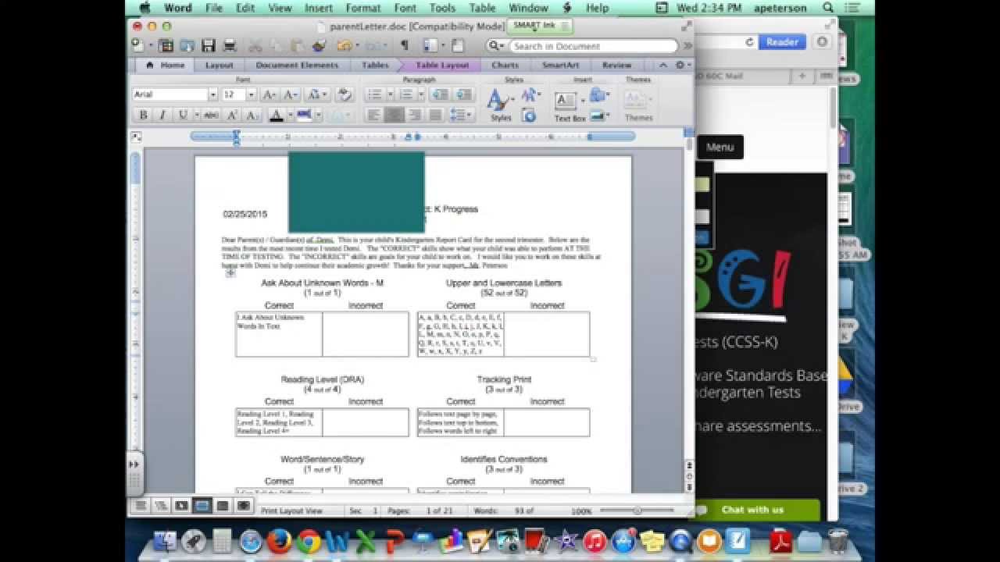Click the numbered list button
Screen dimensions: 1000x562
pos(406,94)
